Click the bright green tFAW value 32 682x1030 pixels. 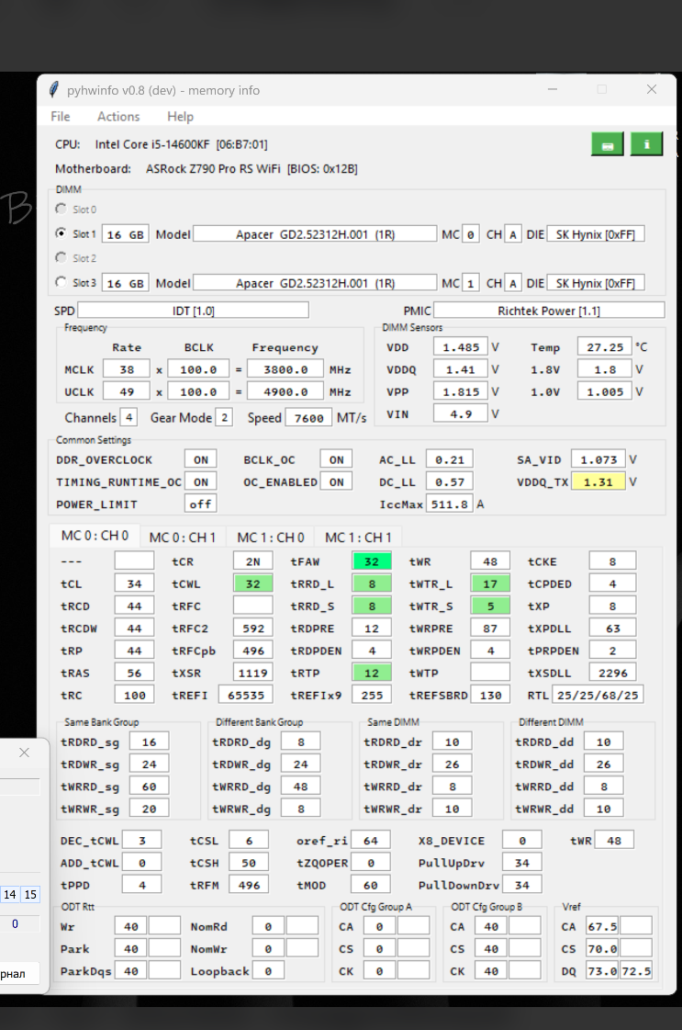[x=372, y=561]
